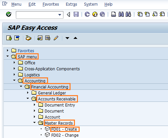Click the Move Favorites Down arrow
Viewport: 168px width, 138px height.
(67, 38)
